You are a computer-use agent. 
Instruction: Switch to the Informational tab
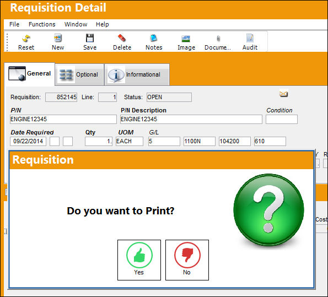tap(137, 75)
